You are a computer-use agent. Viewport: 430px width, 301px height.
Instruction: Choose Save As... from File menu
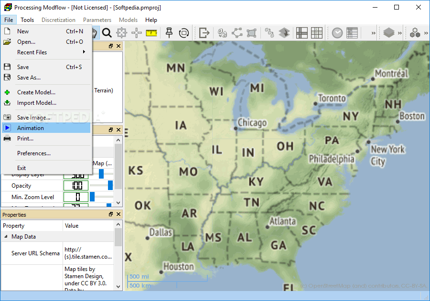(x=46, y=78)
